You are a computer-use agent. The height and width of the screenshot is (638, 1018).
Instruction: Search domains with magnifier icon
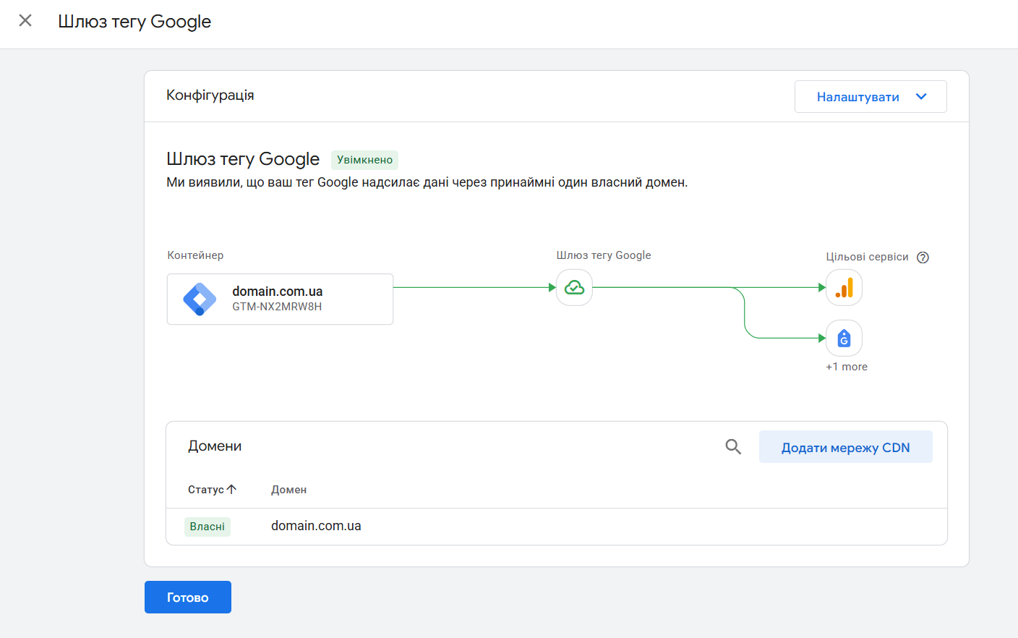tap(733, 447)
